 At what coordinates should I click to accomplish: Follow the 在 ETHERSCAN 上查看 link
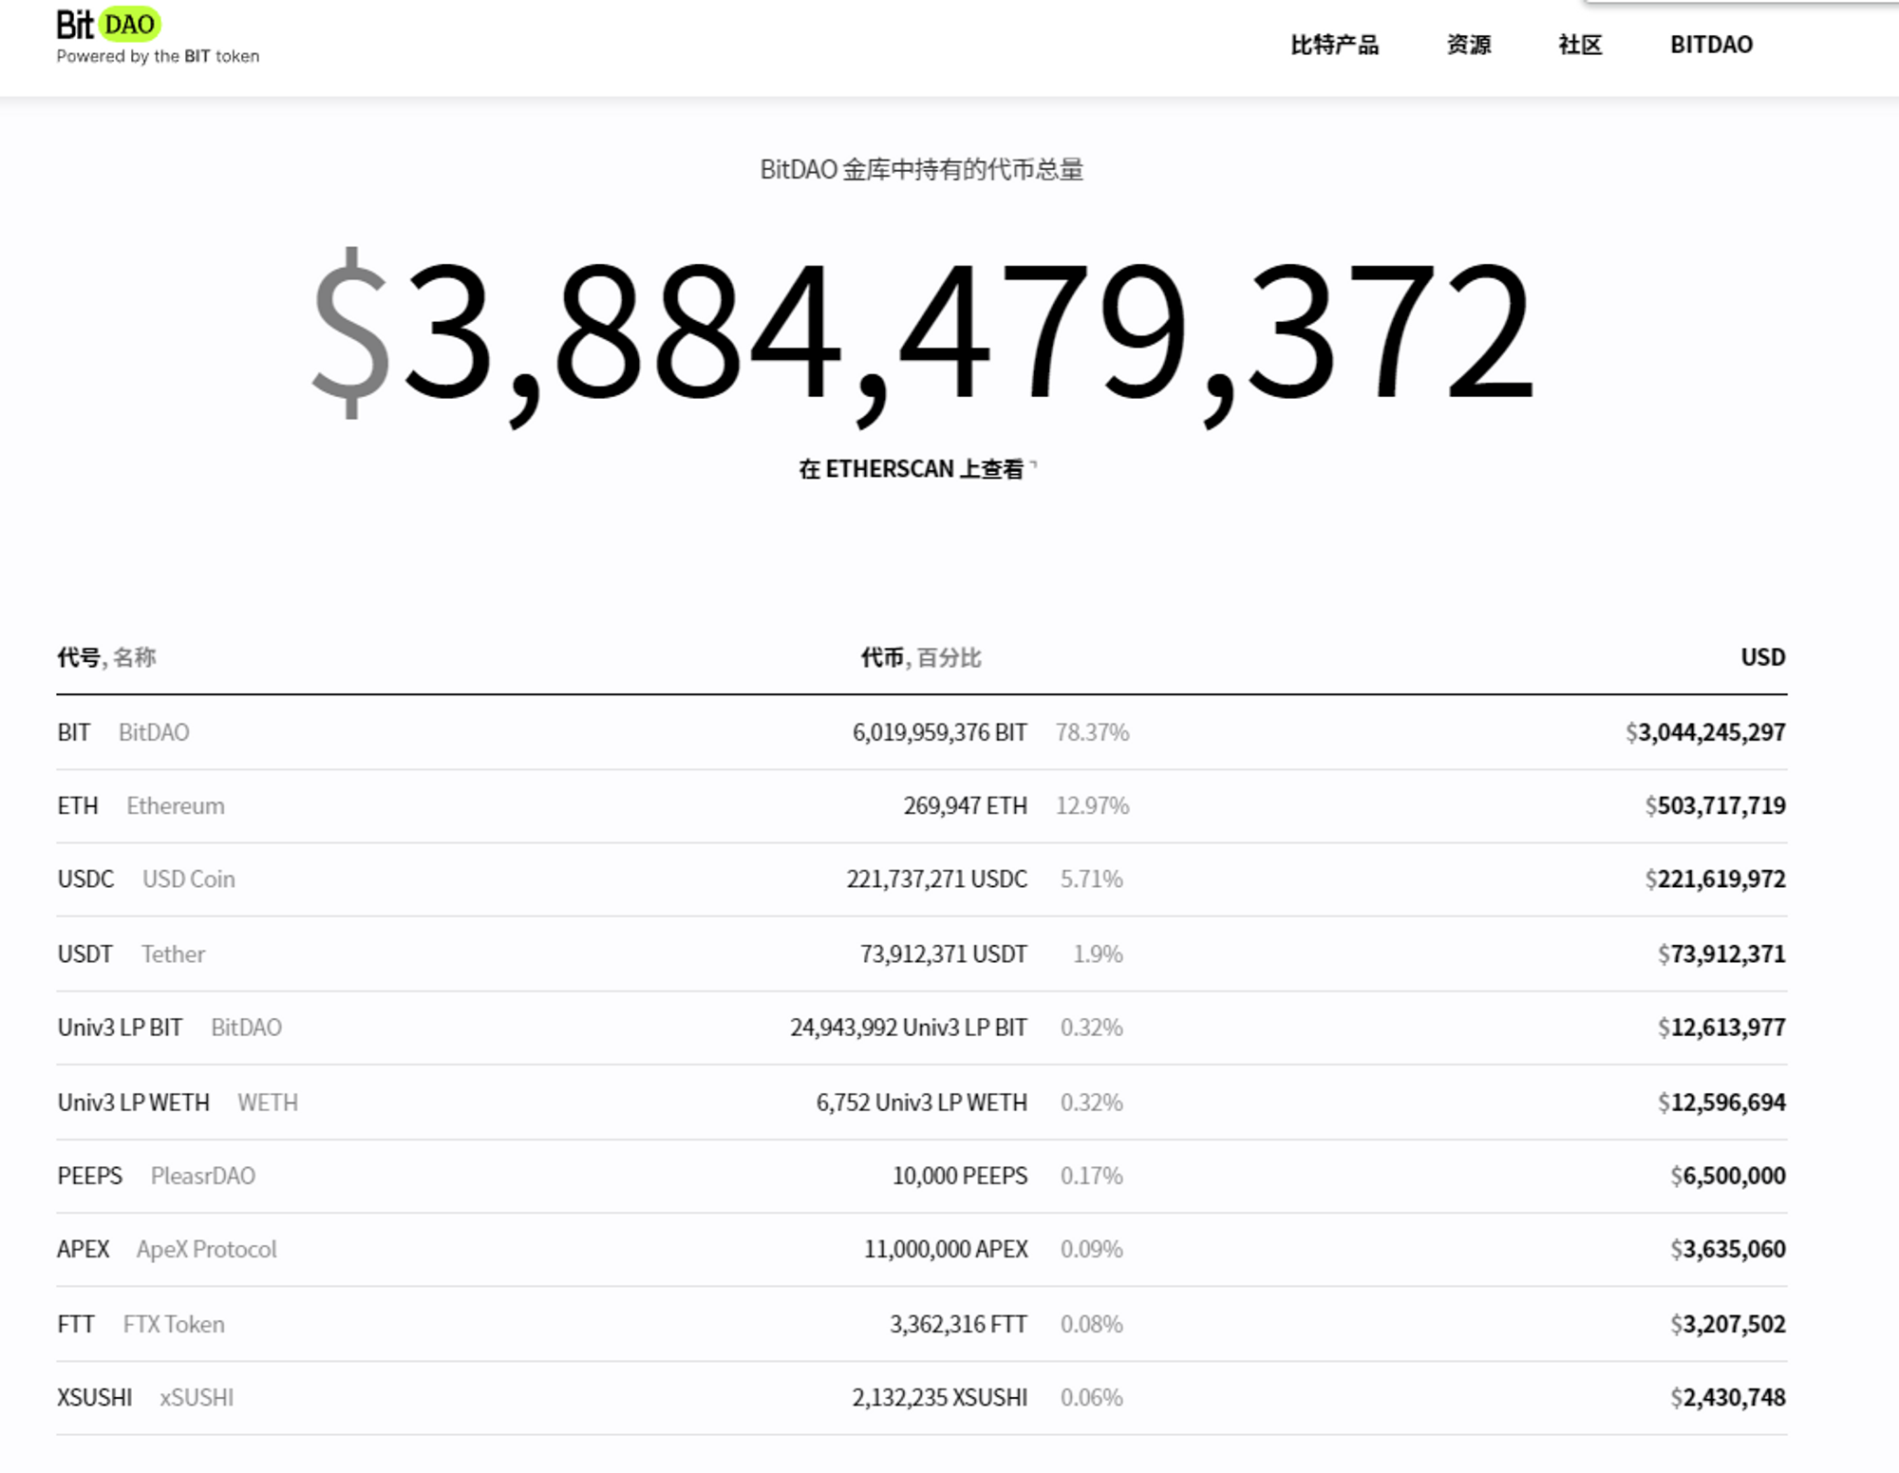[911, 469]
